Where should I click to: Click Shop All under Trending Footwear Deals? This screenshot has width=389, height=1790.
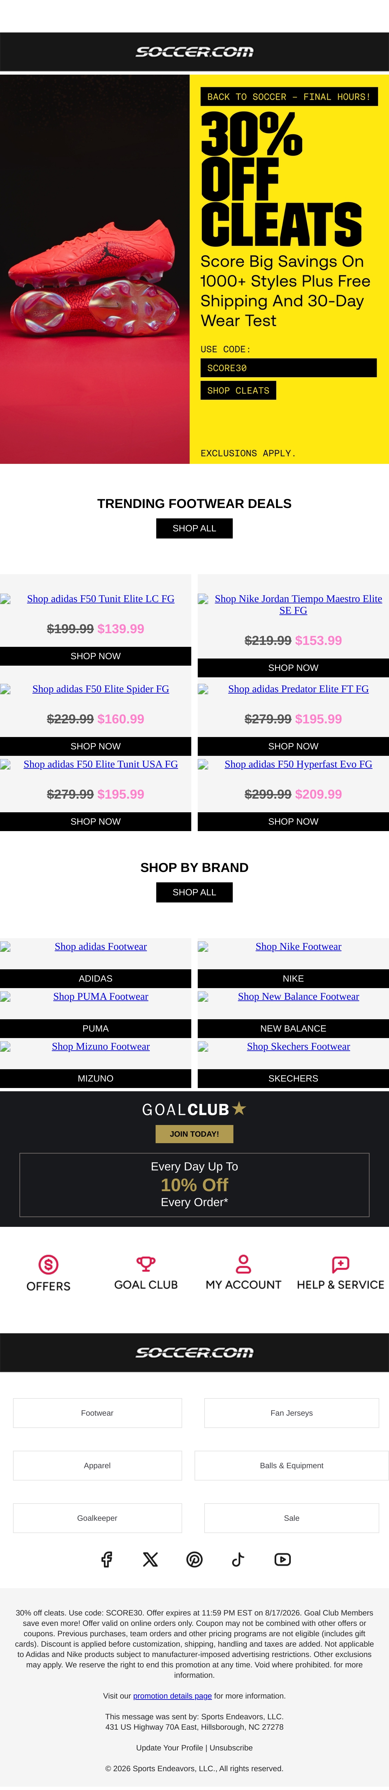(x=194, y=528)
